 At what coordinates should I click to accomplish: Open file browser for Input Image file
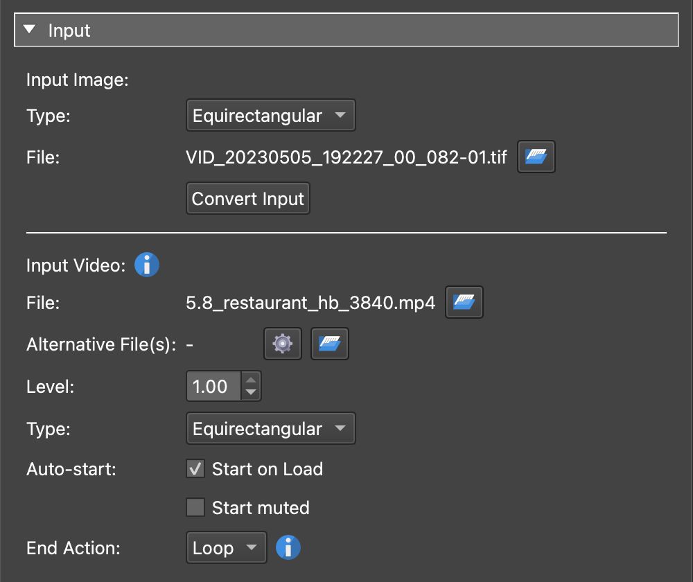[x=536, y=157]
